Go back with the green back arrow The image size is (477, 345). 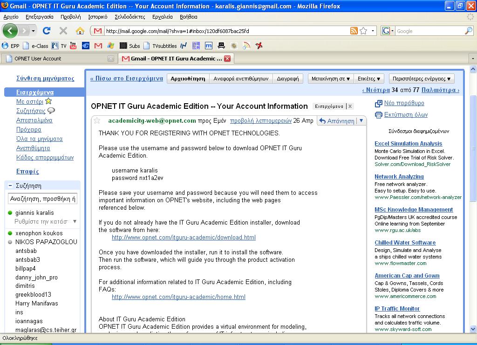(x=10, y=31)
